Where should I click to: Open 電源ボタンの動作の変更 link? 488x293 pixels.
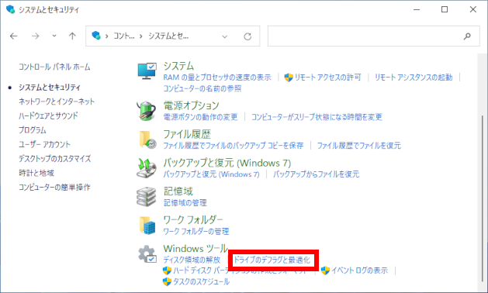point(200,117)
